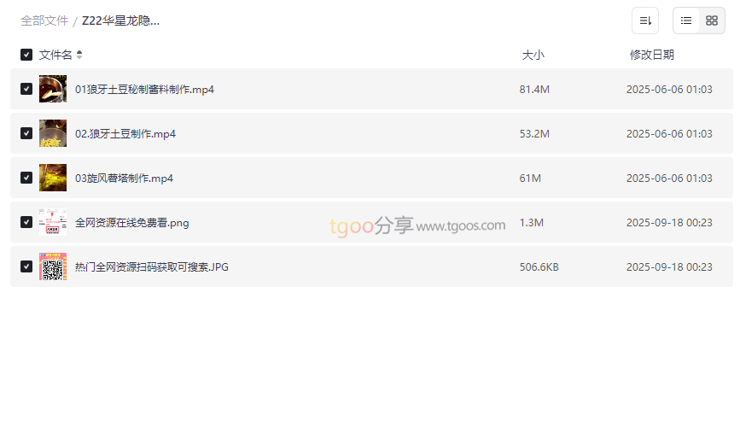This screenshot has width=746, height=439.
Task: Open the sort order menu icon
Action: pos(645,20)
